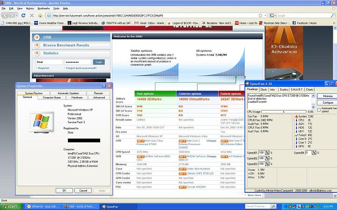Click the help question mark in System Properties

pos(103,86)
